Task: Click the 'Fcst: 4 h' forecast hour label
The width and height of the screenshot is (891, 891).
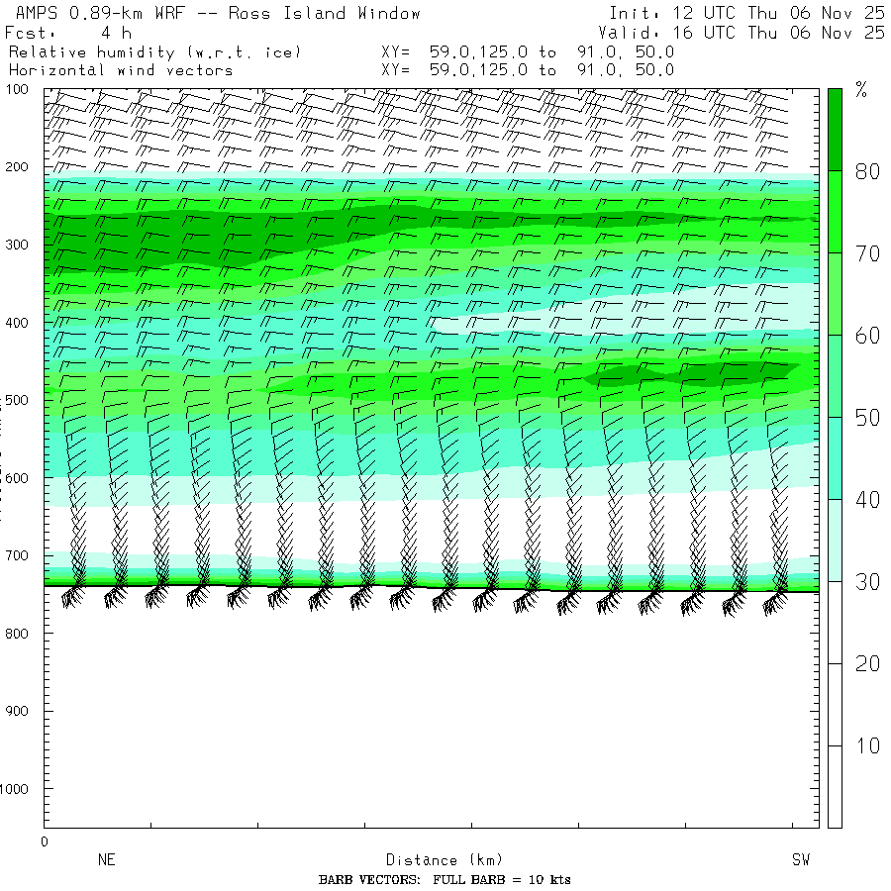Action: pos(68,33)
